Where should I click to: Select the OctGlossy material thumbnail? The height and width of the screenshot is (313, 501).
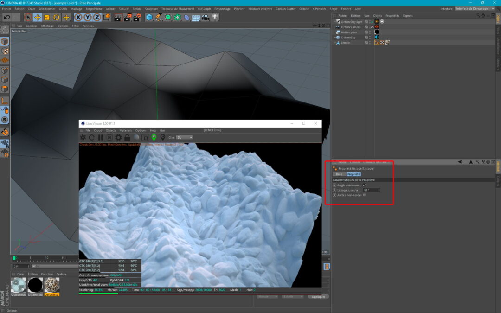(51, 285)
